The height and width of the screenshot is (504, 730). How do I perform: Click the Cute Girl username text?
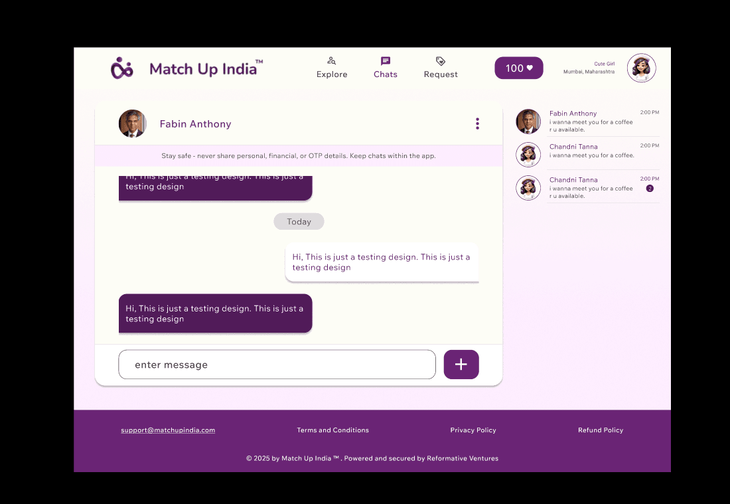point(605,64)
